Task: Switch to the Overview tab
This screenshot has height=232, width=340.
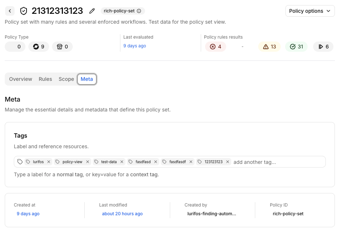Action: click(21, 79)
